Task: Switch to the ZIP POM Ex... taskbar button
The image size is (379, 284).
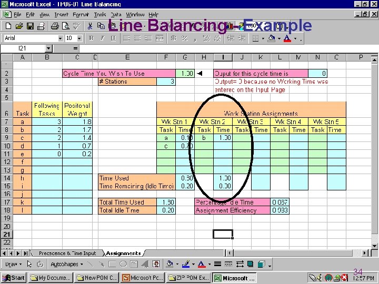Action: click(188, 278)
